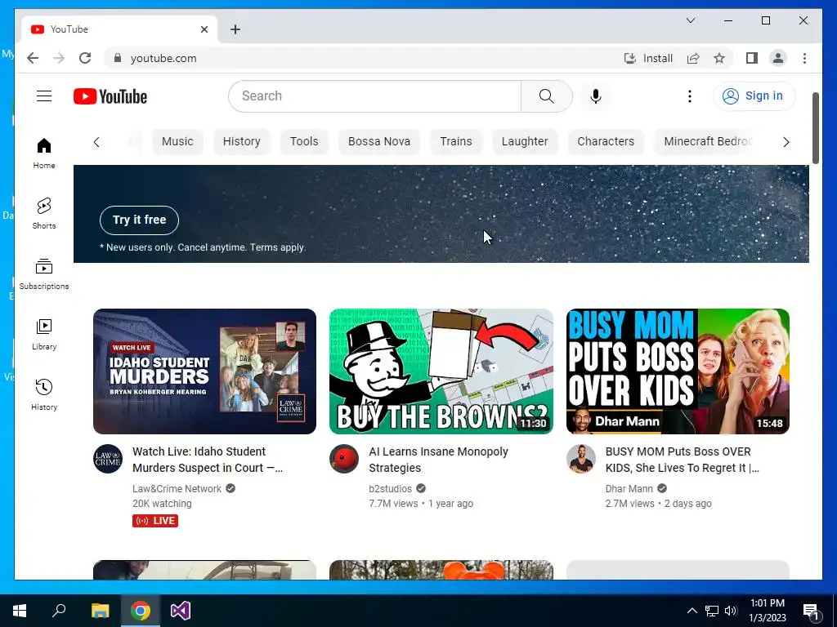Open Subscriptions from sidebar
Screen dimensions: 837x627
pyautogui.click(x=44, y=274)
